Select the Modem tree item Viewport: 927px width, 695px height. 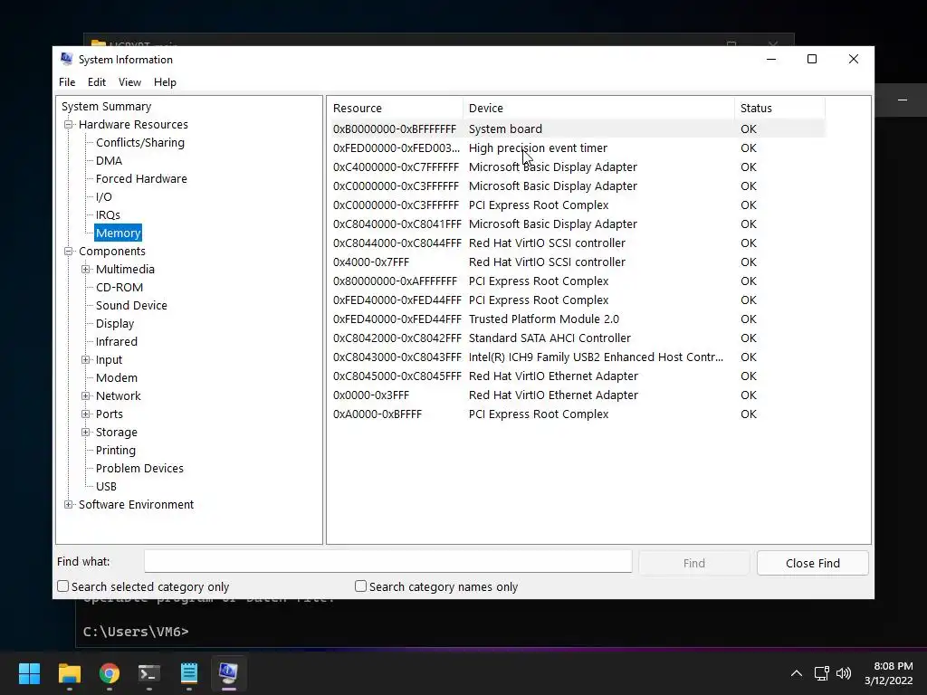(117, 377)
